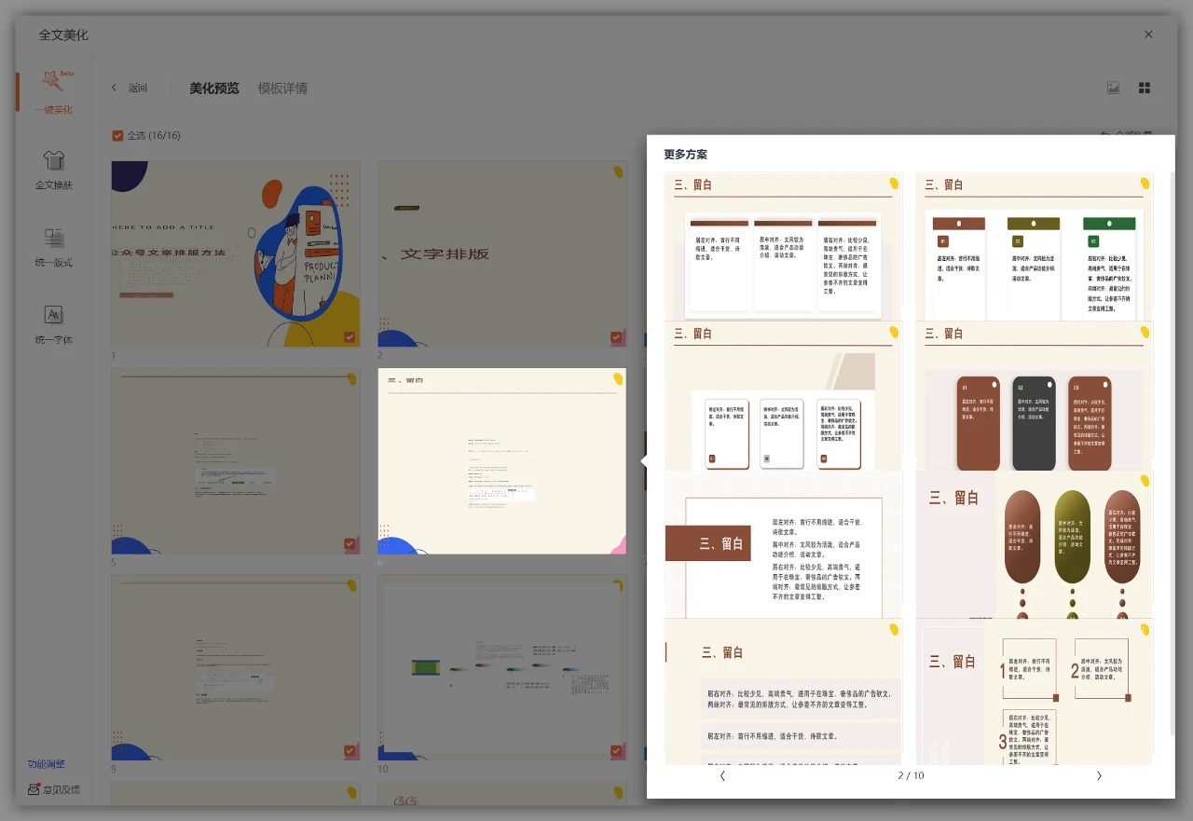The image size is (1193, 821).
Task: Choose oval gradient pills layout scheme
Action: pyautogui.click(x=1035, y=544)
